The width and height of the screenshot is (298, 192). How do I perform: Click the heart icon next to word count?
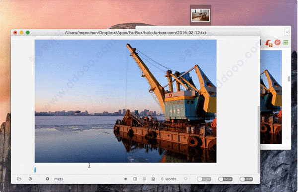[x=185, y=179]
